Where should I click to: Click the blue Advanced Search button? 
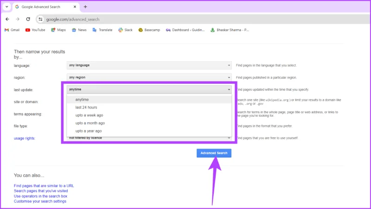point(214,153)
